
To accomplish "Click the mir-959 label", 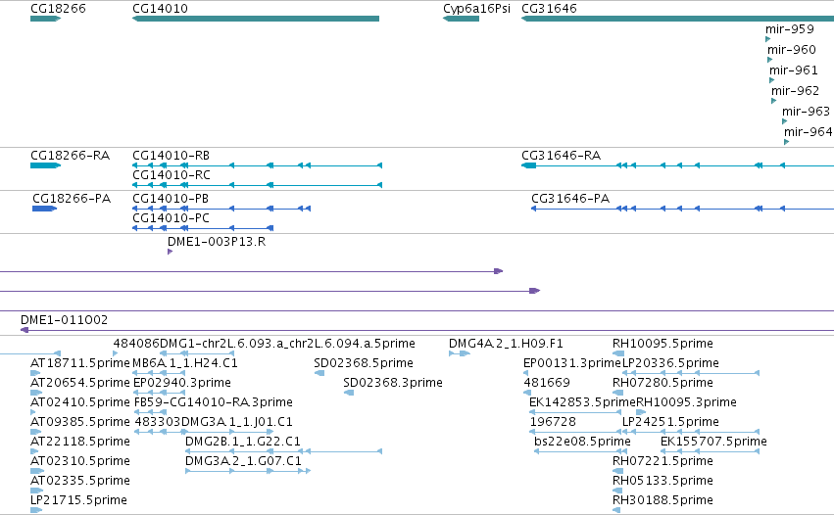I will click(x=790, y=29).
